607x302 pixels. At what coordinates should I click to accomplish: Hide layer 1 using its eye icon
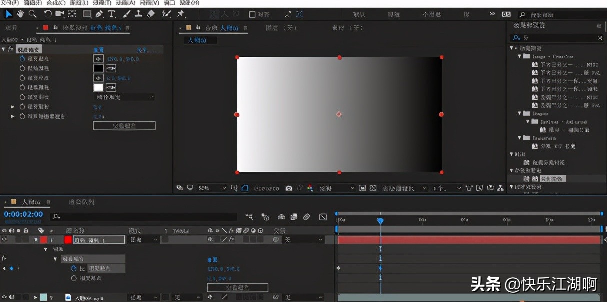[4, 240]
